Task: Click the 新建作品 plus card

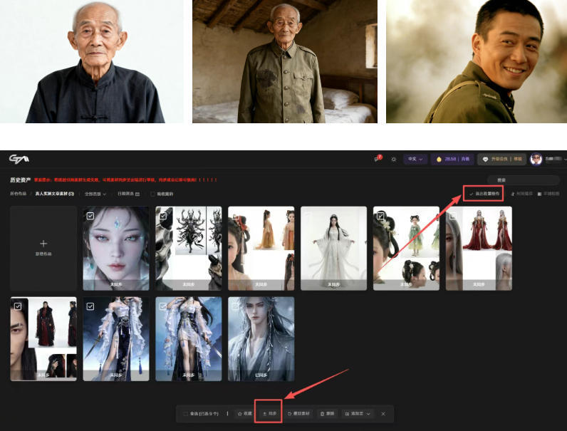Action: coord(43,247)
